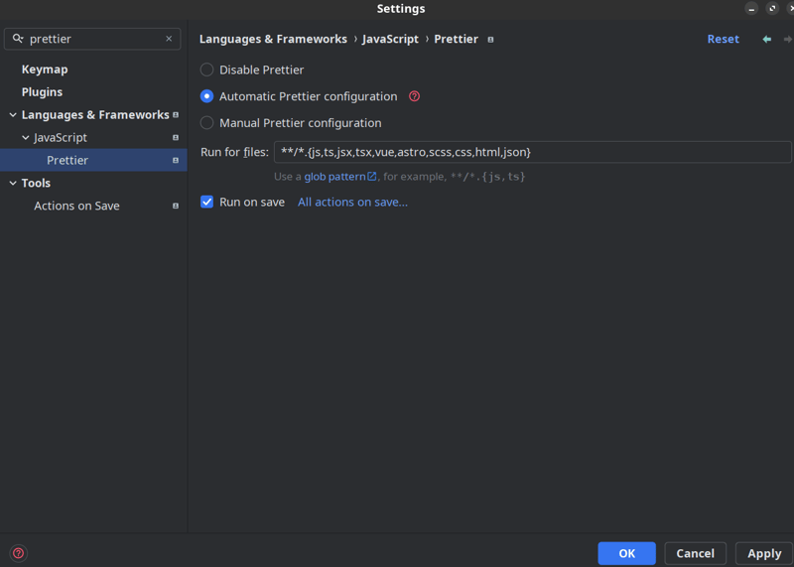
Task: Navigate back with the left arrow
Action: [x=766, y=39]
